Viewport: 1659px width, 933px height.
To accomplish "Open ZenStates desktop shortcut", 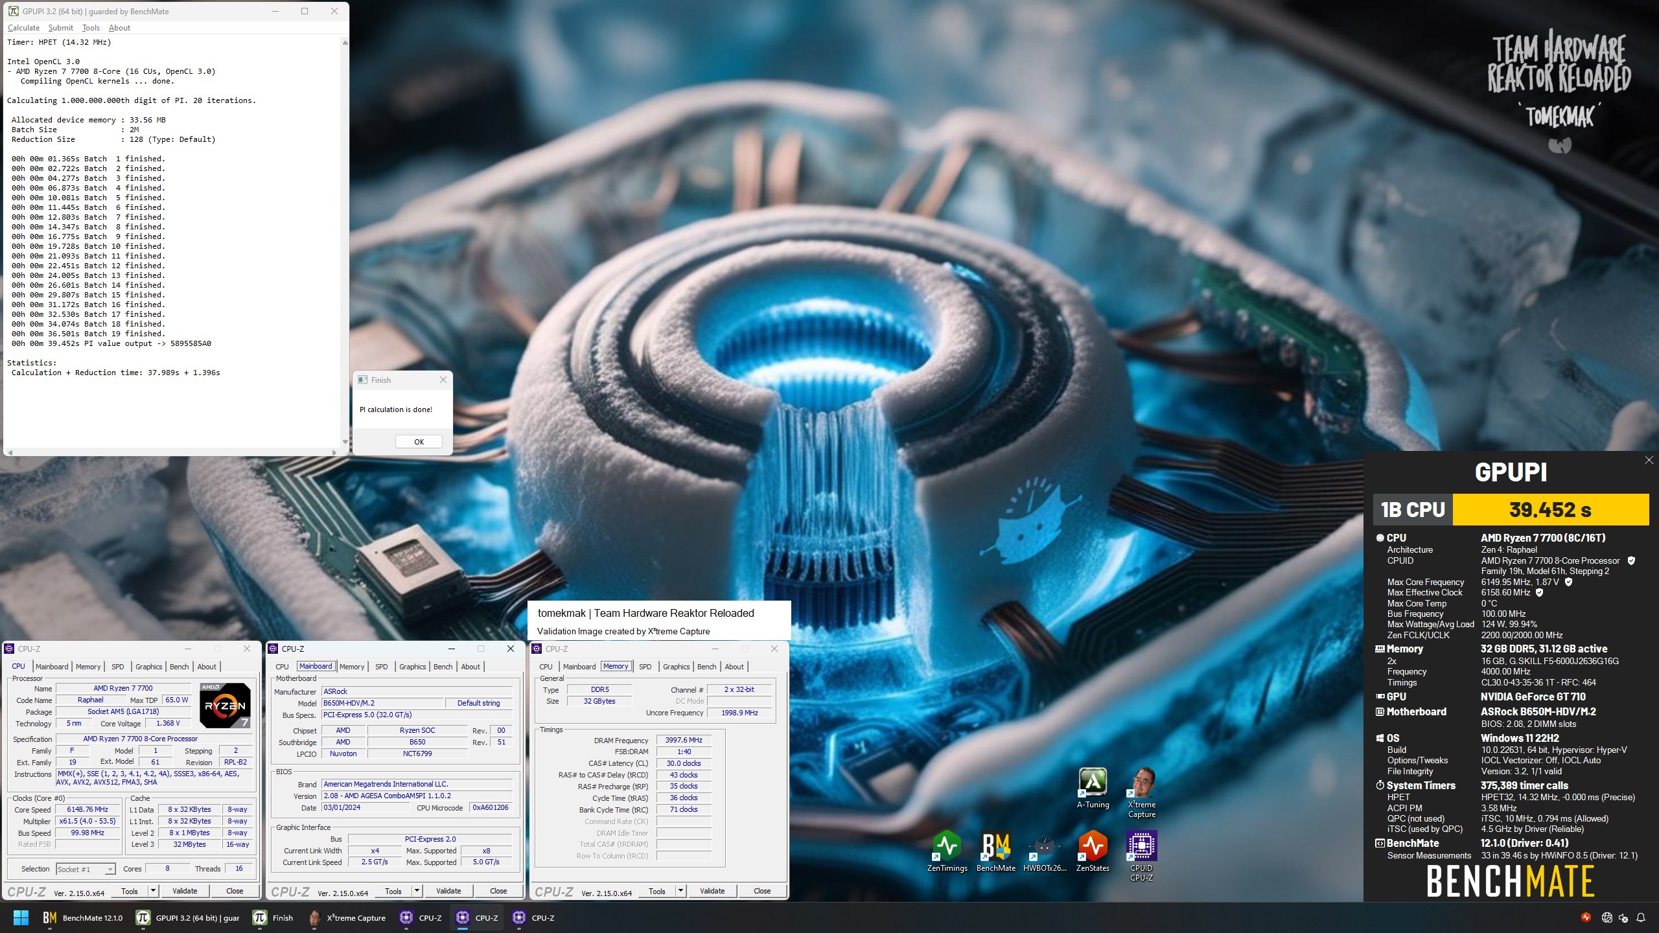I will point(1093,851).
